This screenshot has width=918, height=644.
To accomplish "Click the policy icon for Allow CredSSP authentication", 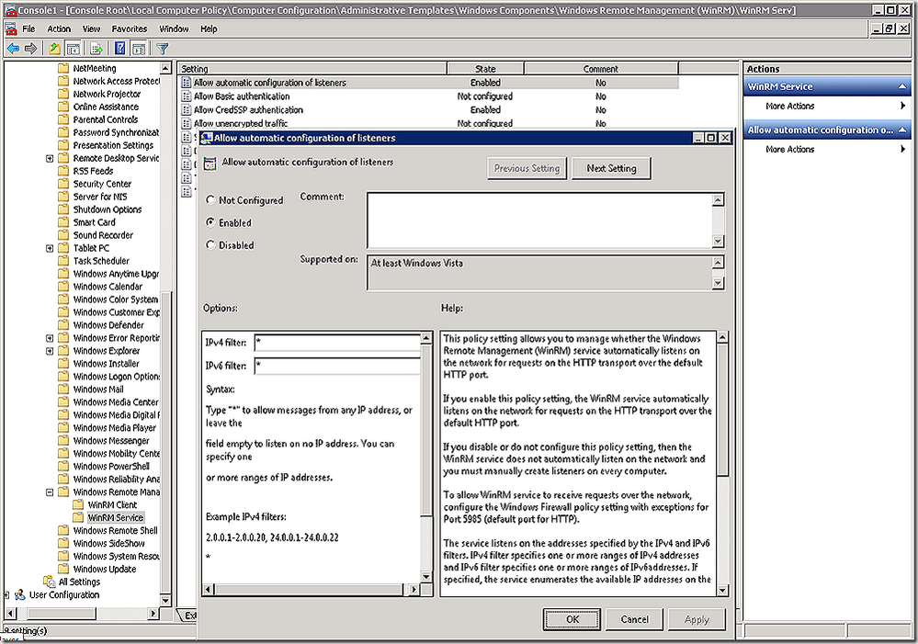I will 187,110.
